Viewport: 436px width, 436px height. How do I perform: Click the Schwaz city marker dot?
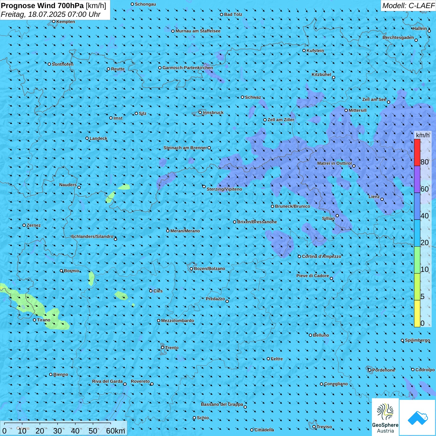click(x=243, y=97)
